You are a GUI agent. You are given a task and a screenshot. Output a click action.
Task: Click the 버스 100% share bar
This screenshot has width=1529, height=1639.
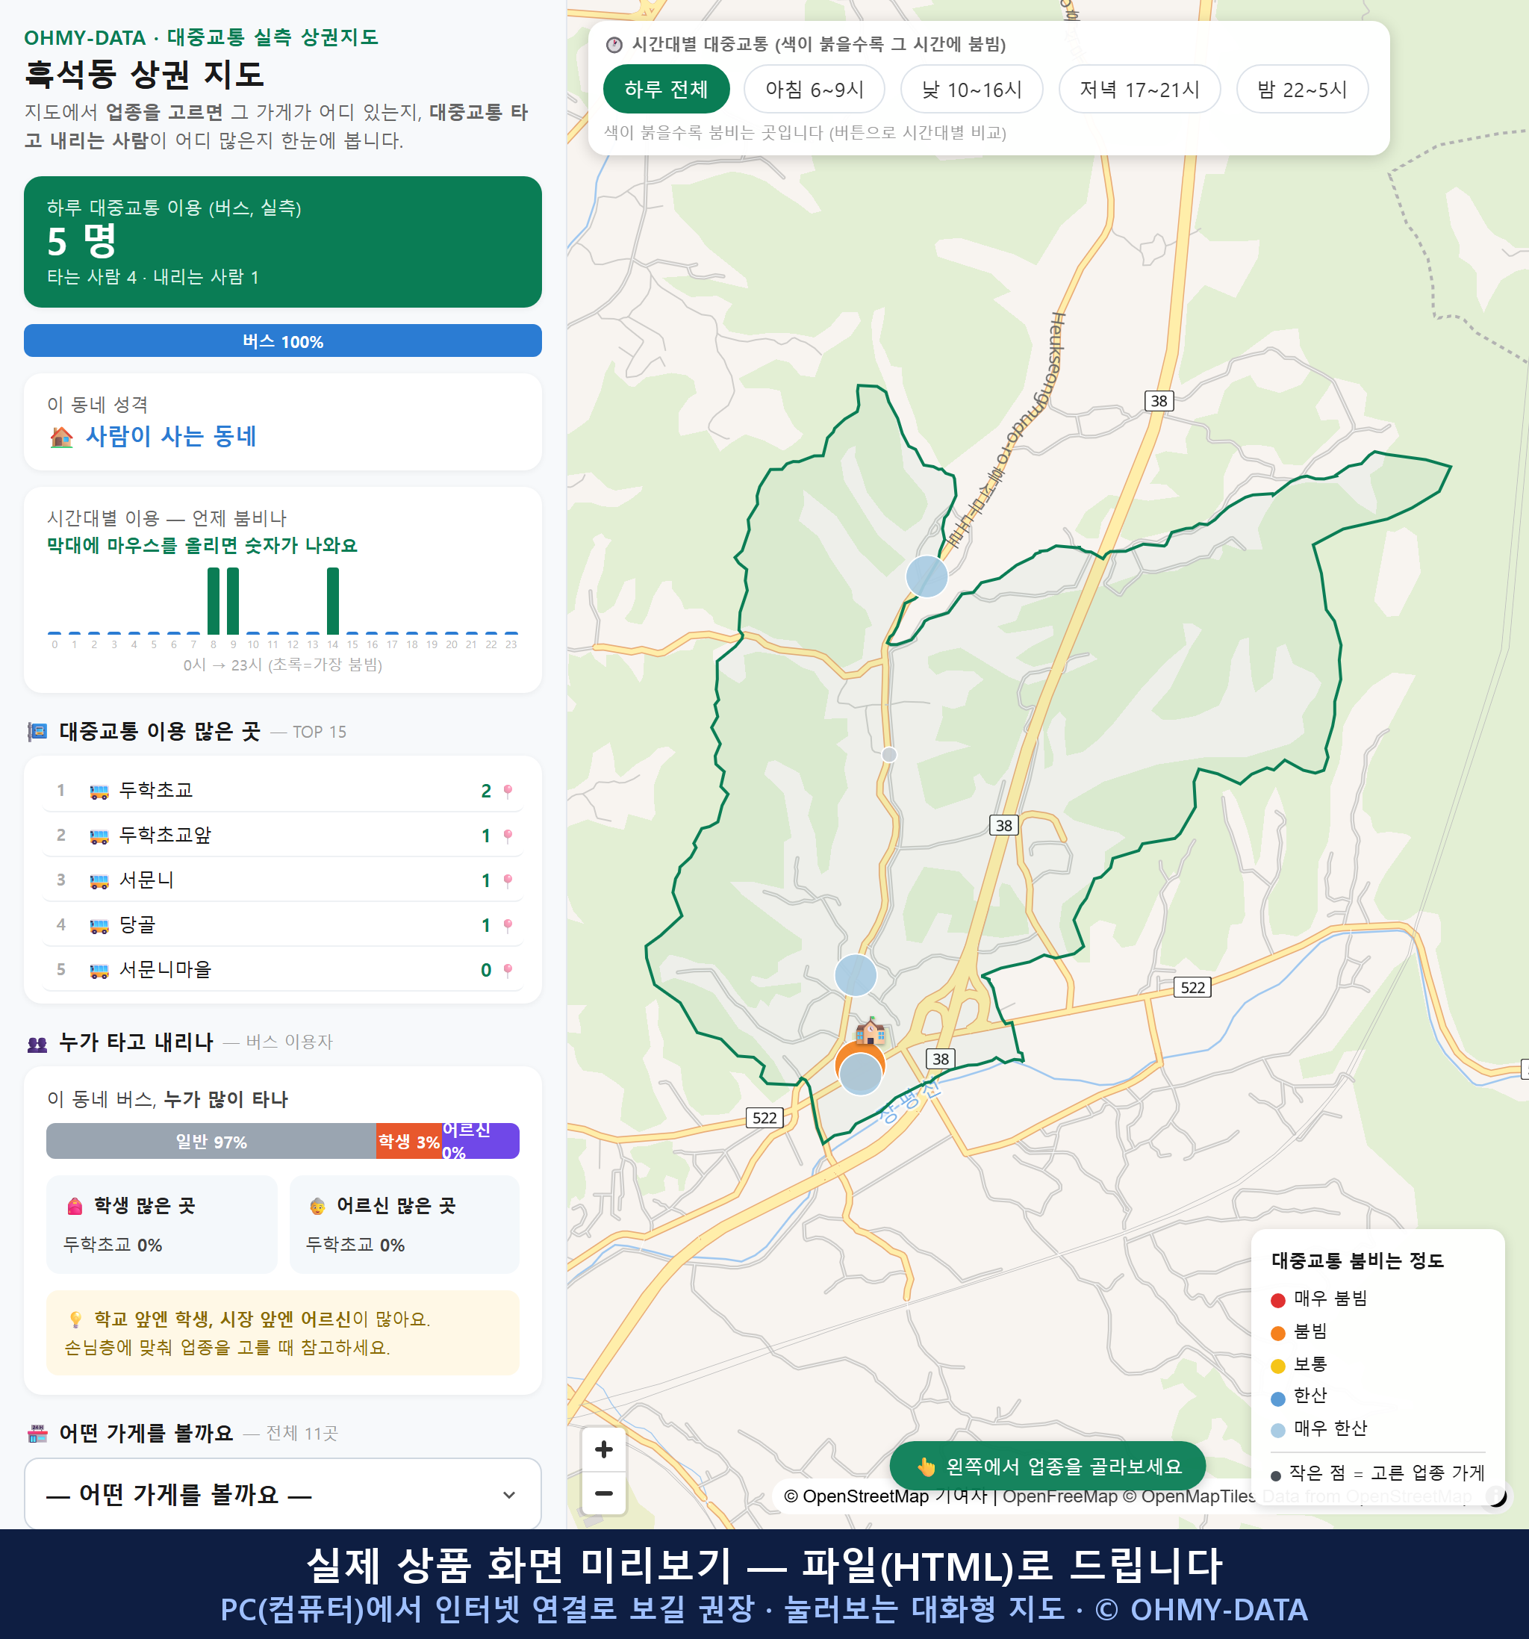(283, 340)
